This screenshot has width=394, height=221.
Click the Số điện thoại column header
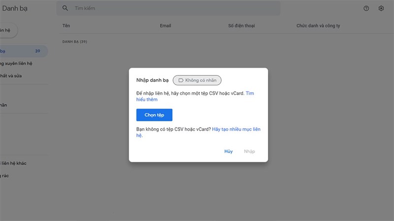pyautogui.click(x=241, y=26)
